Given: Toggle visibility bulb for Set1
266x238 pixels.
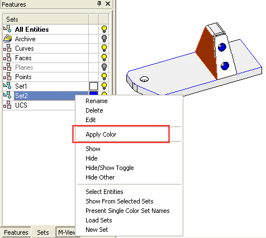Looking at the screenshot, I should coord(104,86).
